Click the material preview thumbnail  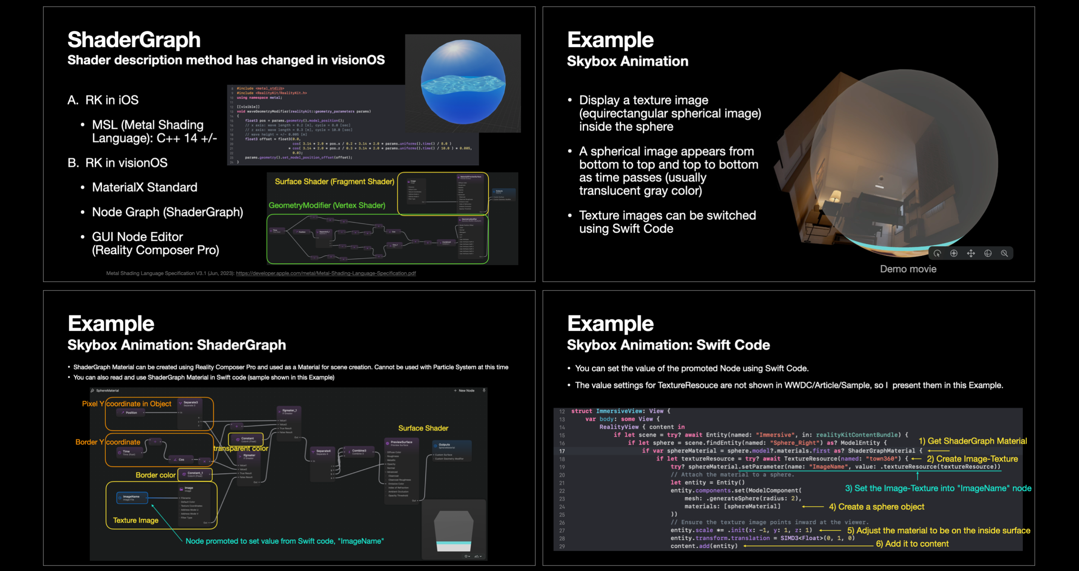click(454, 529)
